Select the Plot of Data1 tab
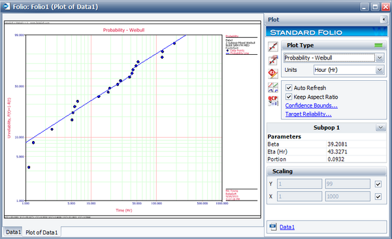392x239 pixels. tap(42, 232)
